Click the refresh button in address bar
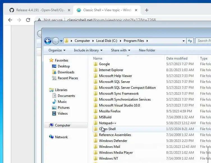This screenshot has height=163, width=211. click(x=190, y=41)
